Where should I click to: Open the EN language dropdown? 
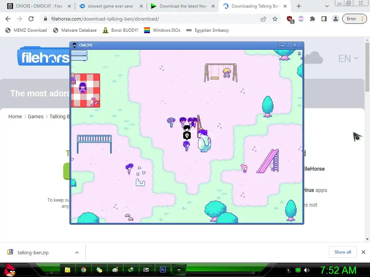pyautogui.click(x=348, y=58)
